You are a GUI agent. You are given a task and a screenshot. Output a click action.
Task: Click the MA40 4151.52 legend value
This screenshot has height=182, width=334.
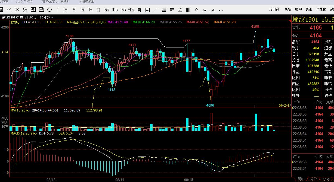tap(198, 22)
